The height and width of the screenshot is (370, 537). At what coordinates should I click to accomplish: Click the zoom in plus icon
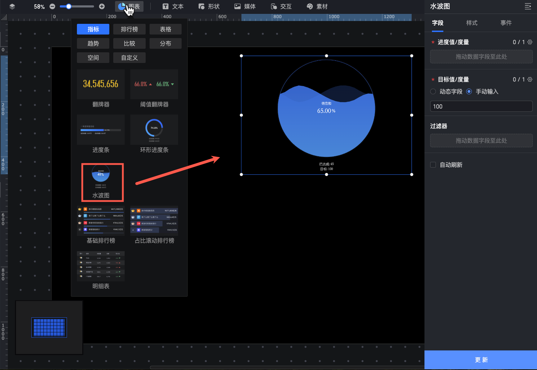(x=102, y=6)
